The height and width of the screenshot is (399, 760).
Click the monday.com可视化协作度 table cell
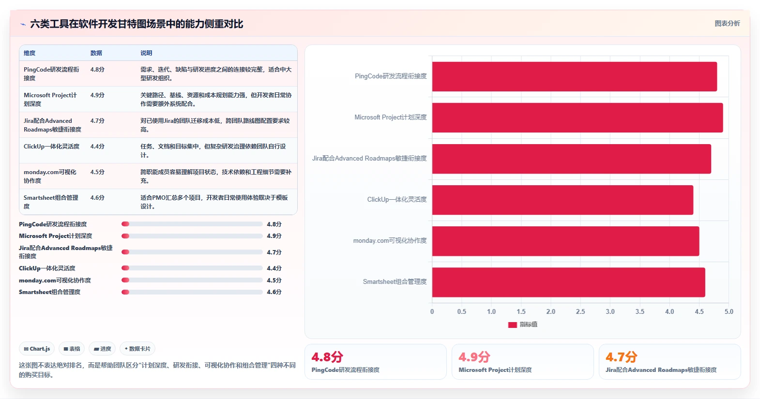(x=52, y=177)
